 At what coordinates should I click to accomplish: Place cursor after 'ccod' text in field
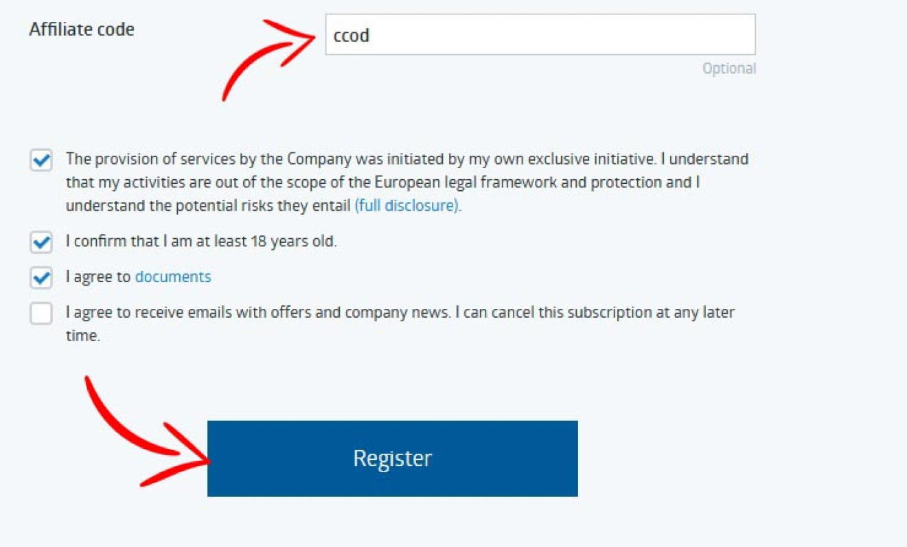pyautogui.click(x=371, y=36)
